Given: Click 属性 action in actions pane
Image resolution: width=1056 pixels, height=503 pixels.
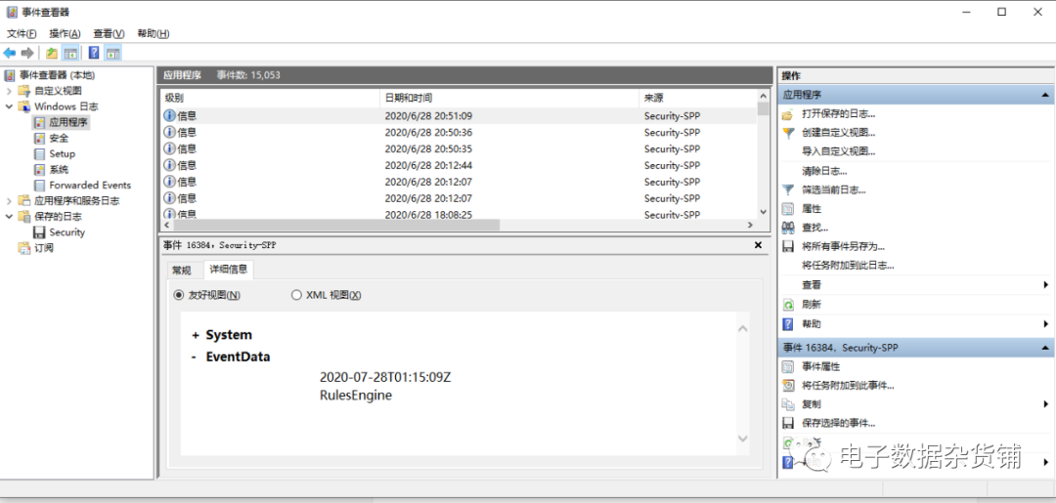Looking at the screenshot, I should point(812,209).
